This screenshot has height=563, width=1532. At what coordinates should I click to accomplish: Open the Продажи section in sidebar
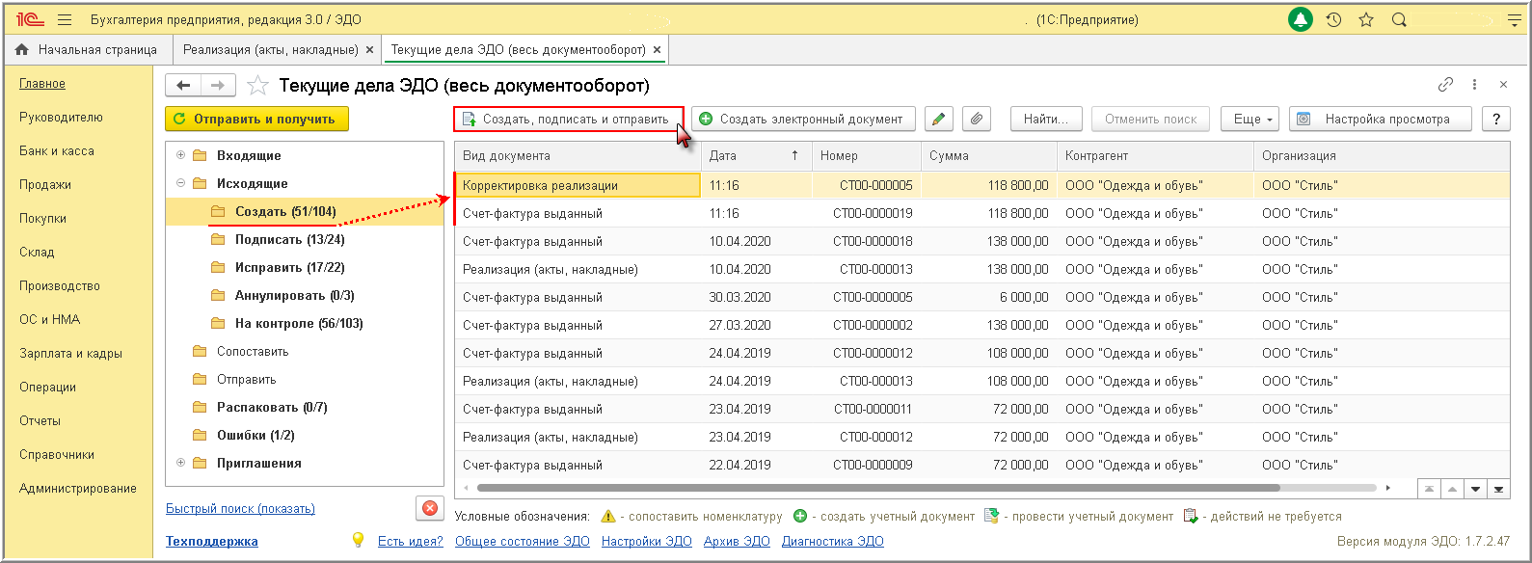45,184
